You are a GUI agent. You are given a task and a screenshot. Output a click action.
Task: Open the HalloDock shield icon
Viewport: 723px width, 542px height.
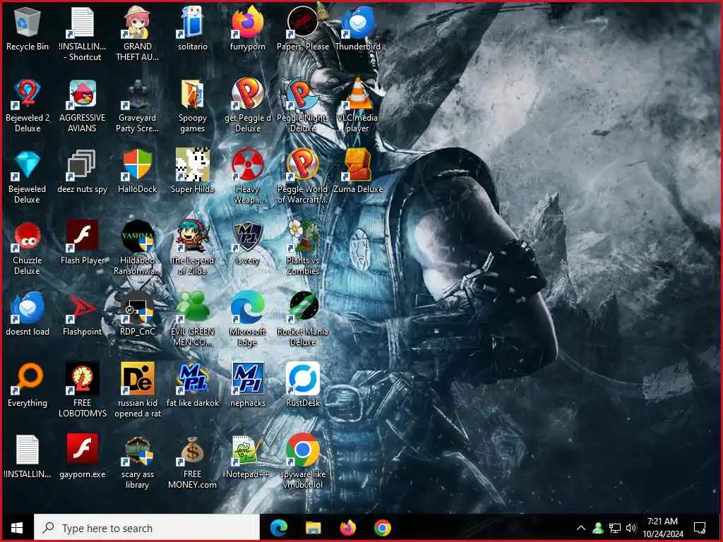pos(138,172)
